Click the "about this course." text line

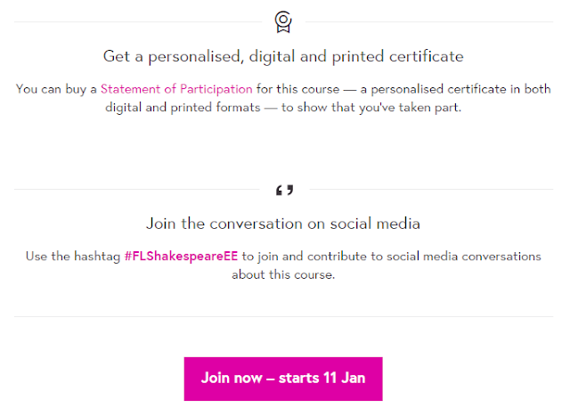click(x=283, y=274)
